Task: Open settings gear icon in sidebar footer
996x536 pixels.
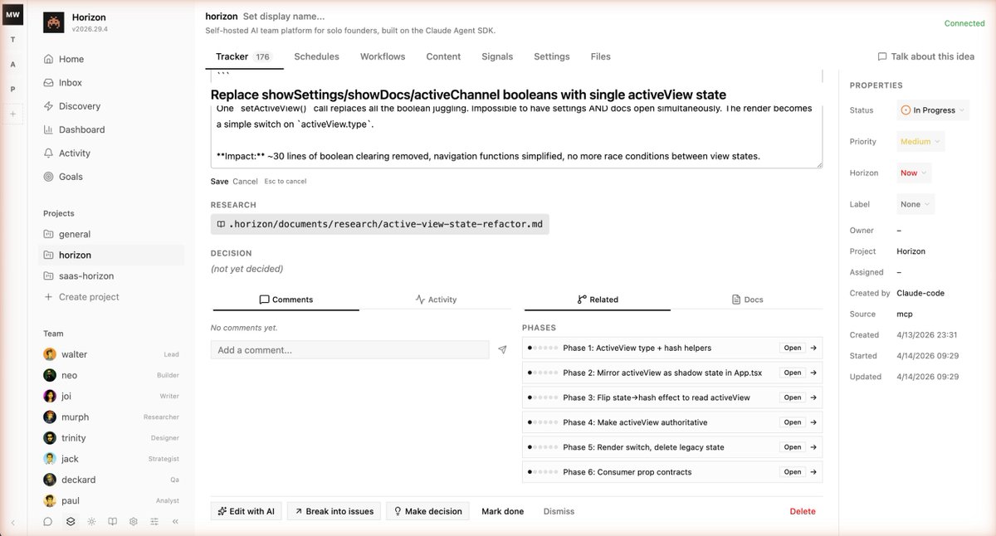Action: click(133, 522)
